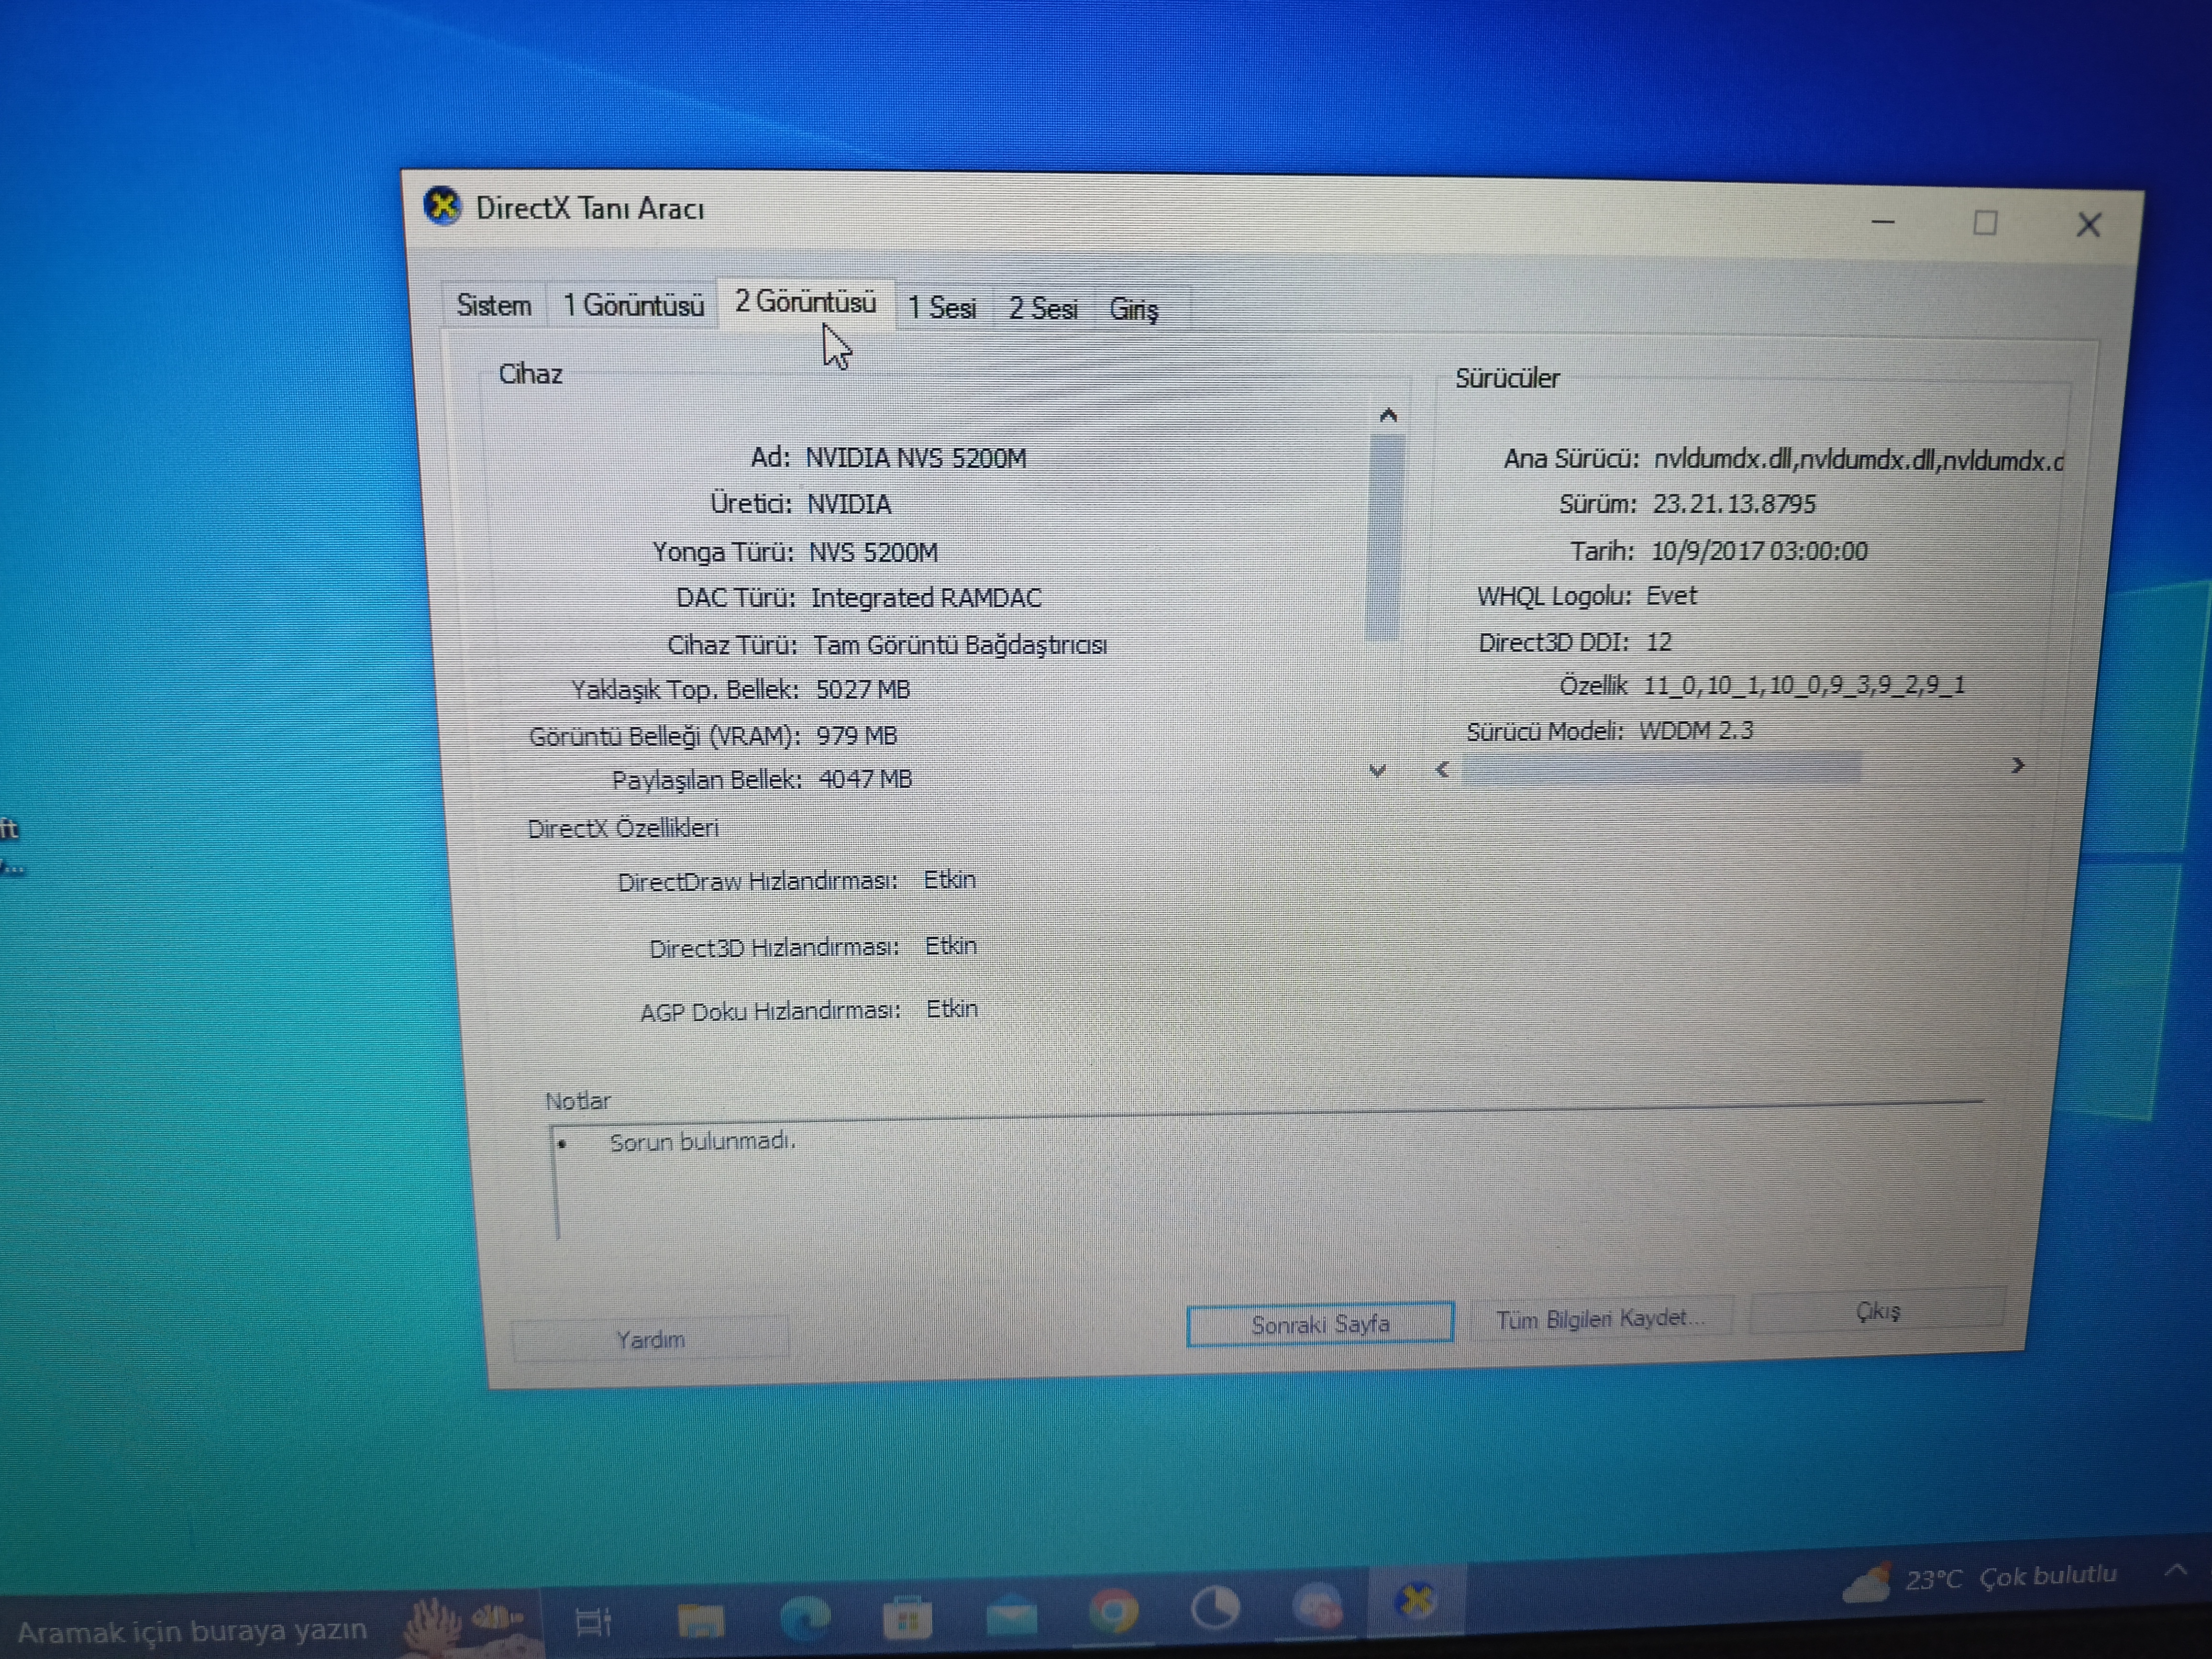Viewport: 2212px width, 1659px height.
Task: Click the clock-shaped taskbar app icon
Action: pos(1215,1608)
